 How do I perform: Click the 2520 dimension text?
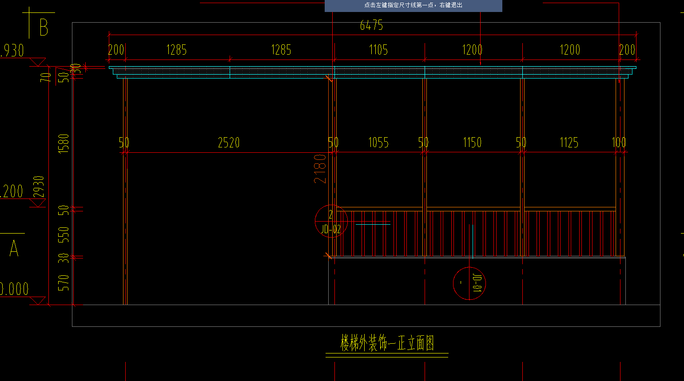tap(229, 143)
